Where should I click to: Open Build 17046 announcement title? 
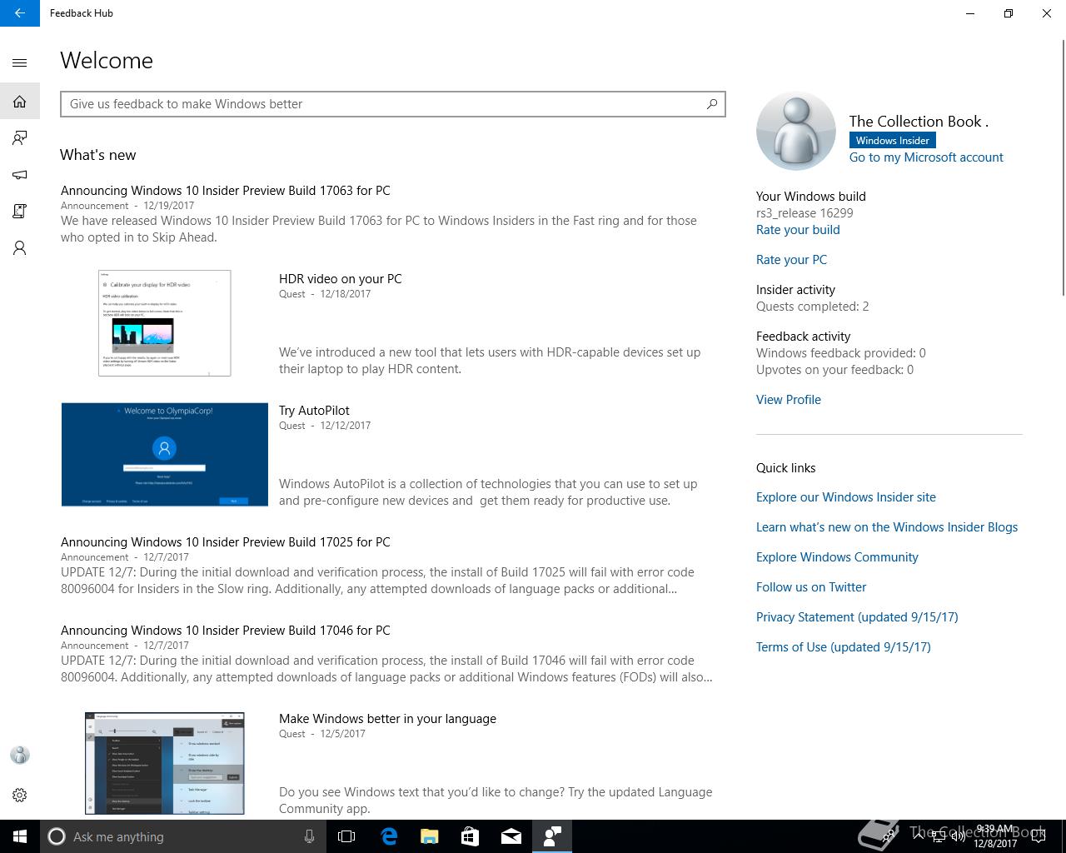pos(226,631)
